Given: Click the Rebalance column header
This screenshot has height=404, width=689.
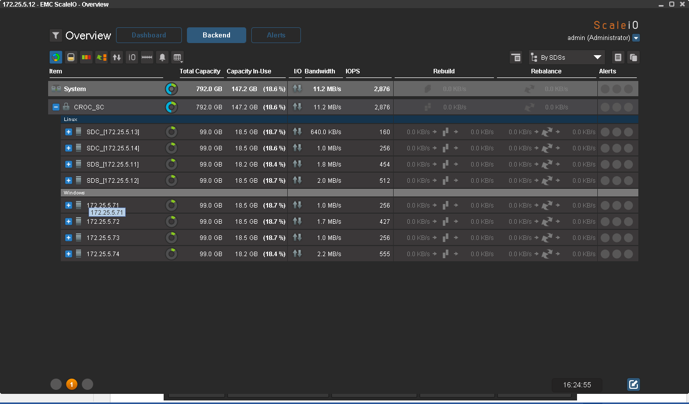Looking at the screenshot, I should coord(546,71).
